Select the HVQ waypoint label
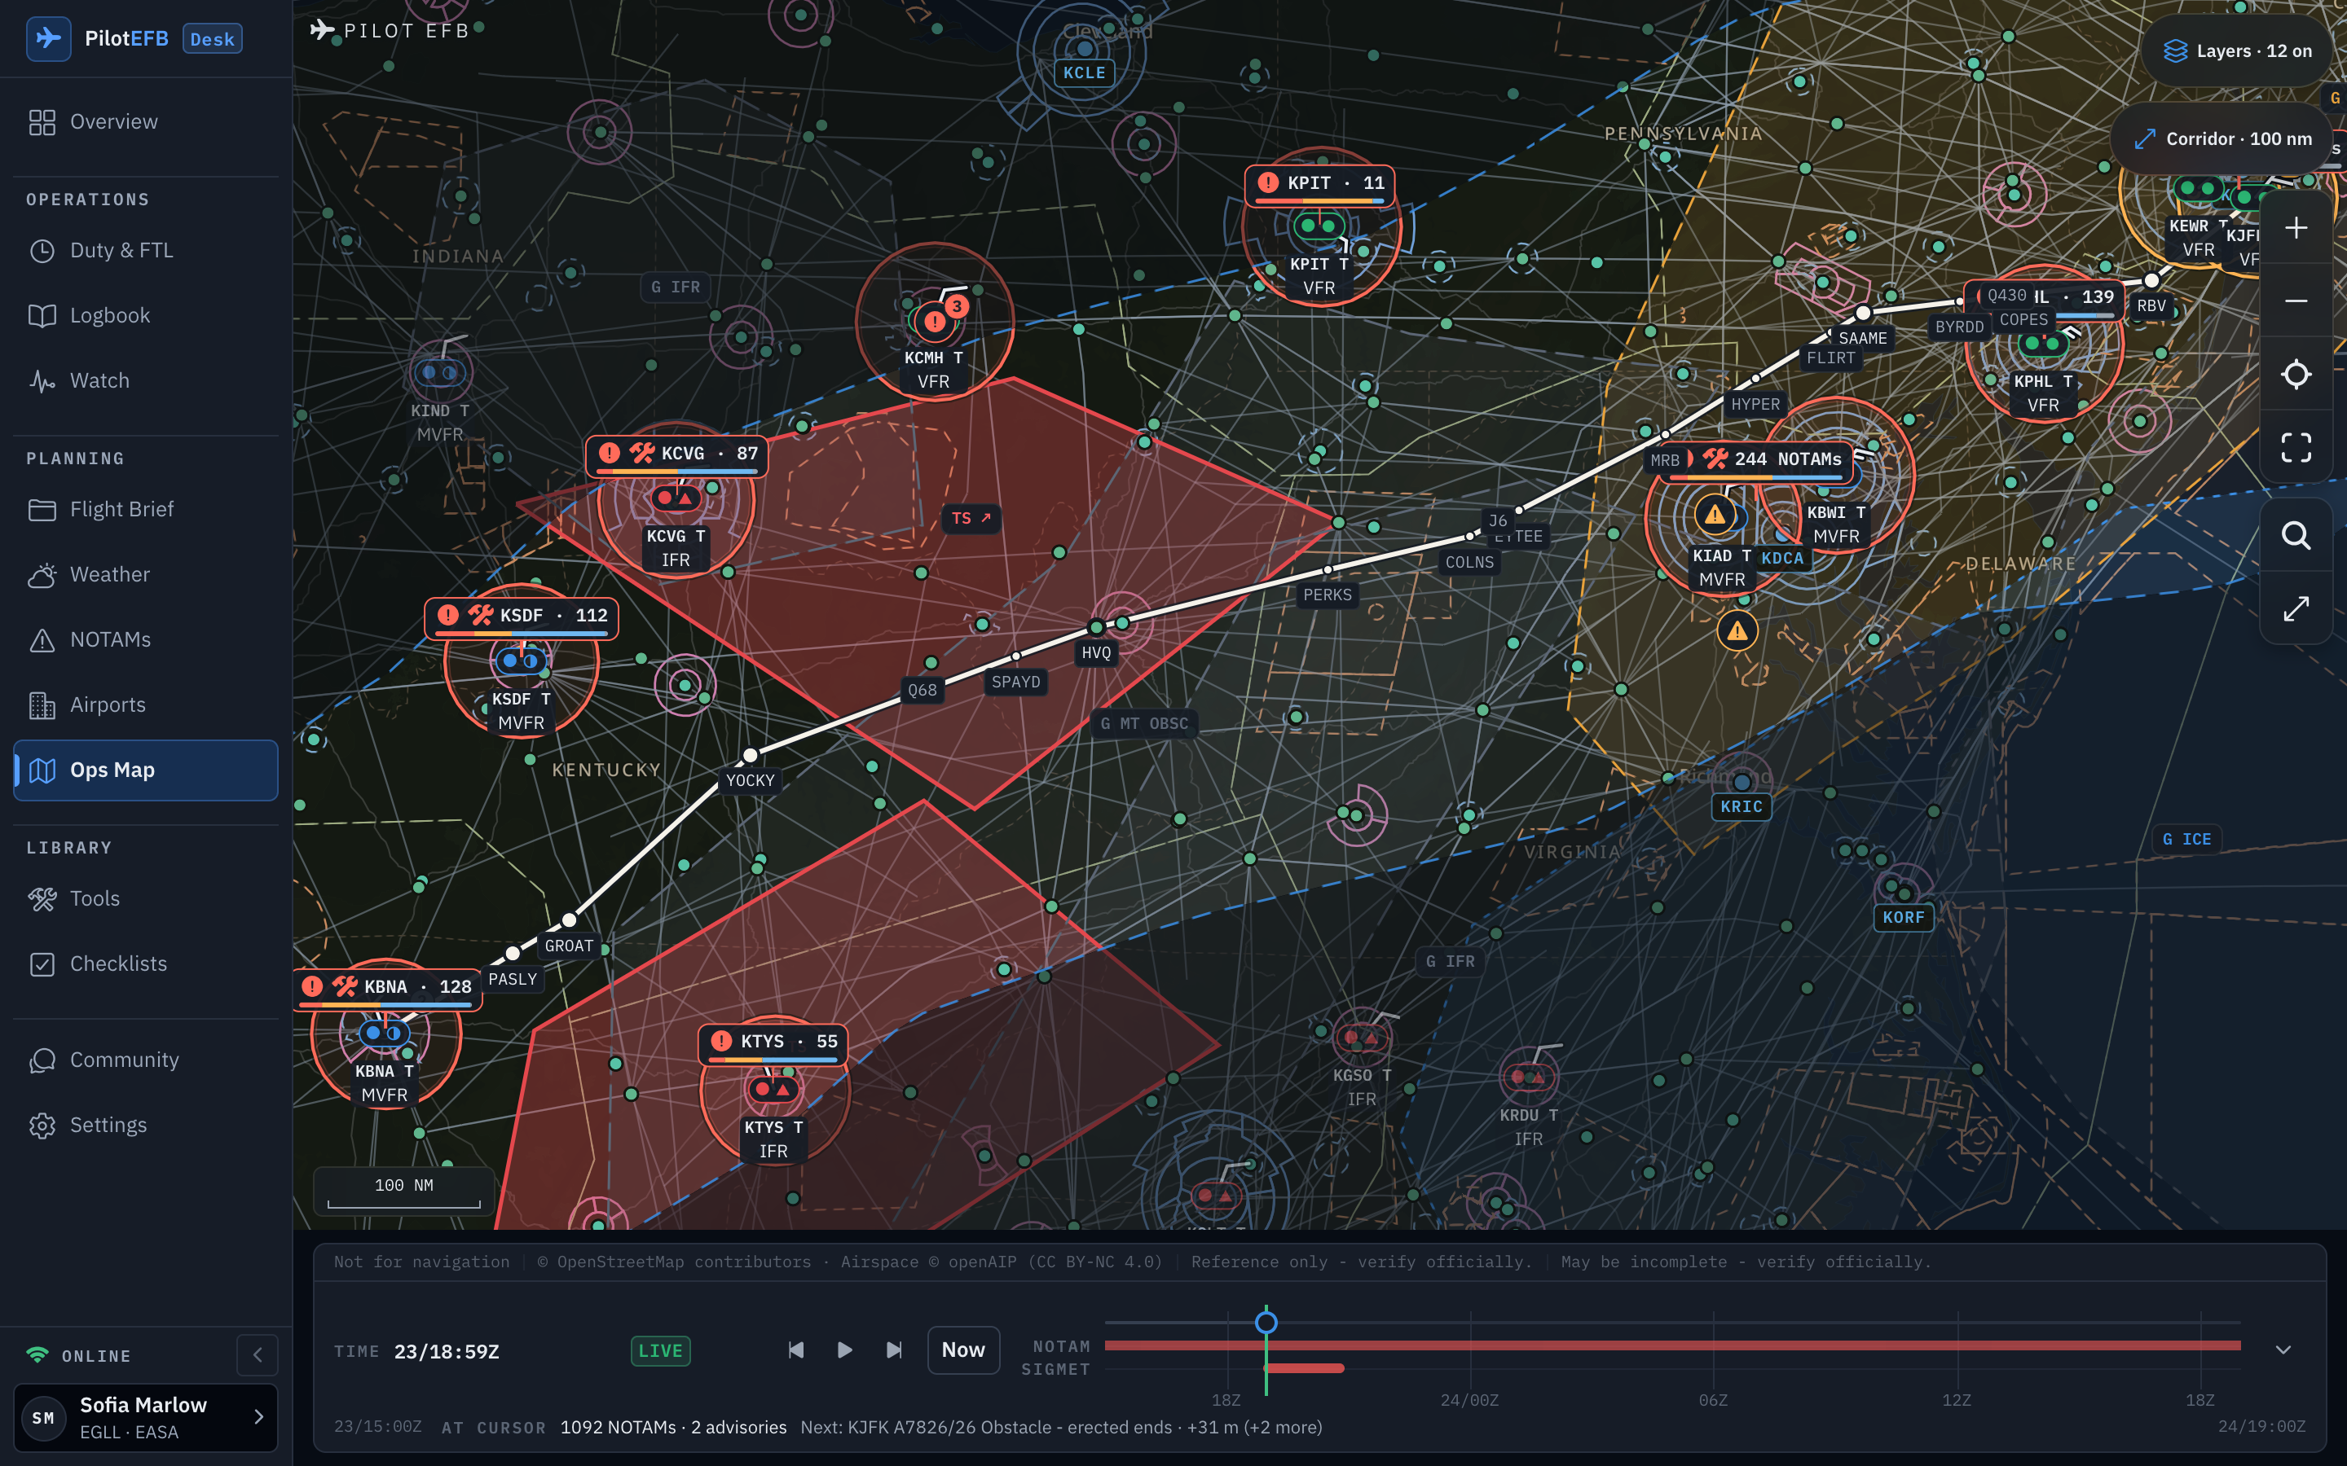Viewport: 2347px width, 1466px height. pos(1096,653)
